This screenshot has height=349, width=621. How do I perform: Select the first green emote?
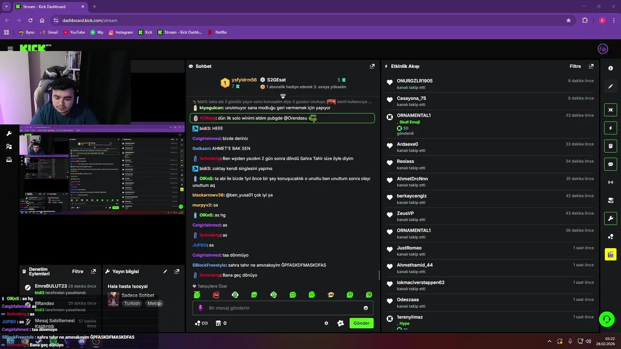coord(196,295)
